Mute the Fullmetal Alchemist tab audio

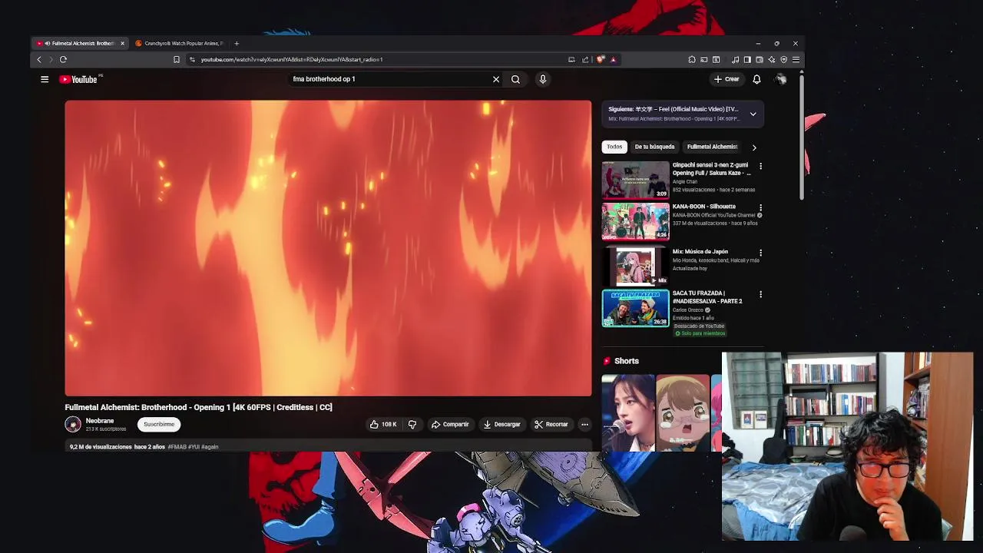coord(48,43)
